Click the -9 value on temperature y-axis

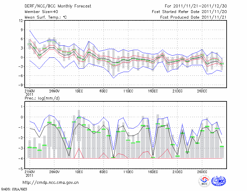click(x=21, y=85)
